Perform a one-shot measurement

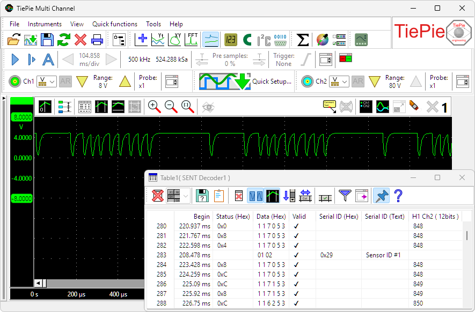click(x=32, y=60)
